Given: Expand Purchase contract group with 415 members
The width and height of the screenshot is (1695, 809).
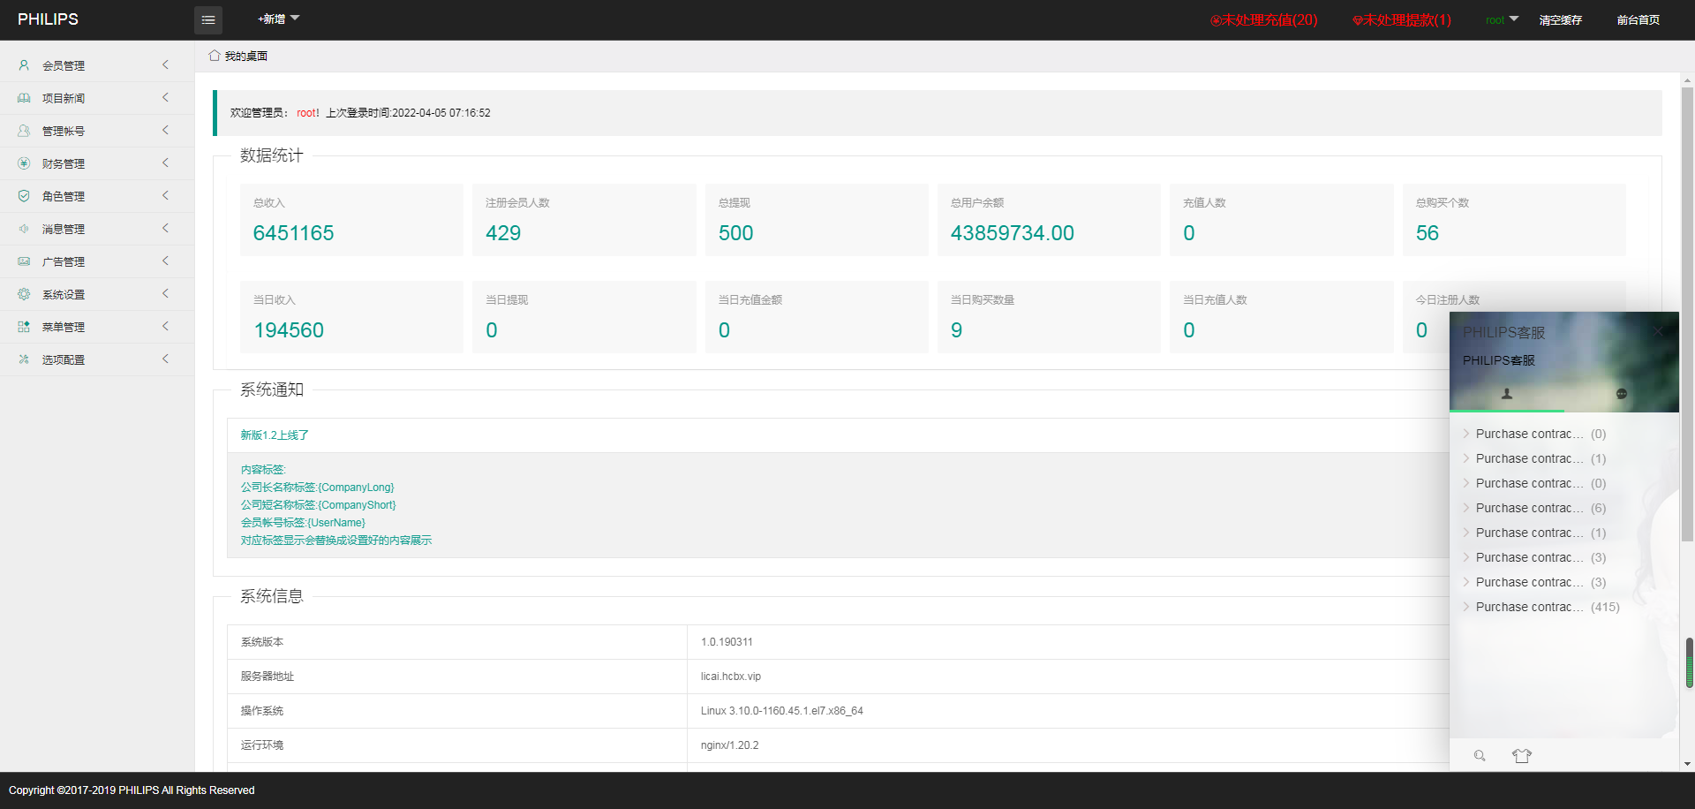Looking at the screenshot, I should (x=1541, y=607).
